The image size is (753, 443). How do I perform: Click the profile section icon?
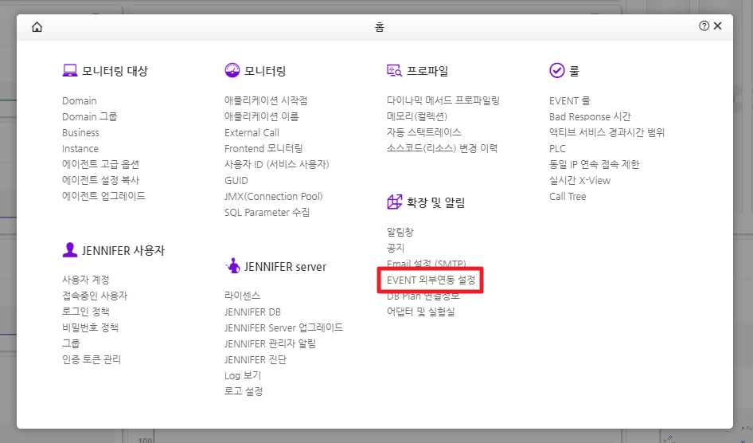pos(394,71)
